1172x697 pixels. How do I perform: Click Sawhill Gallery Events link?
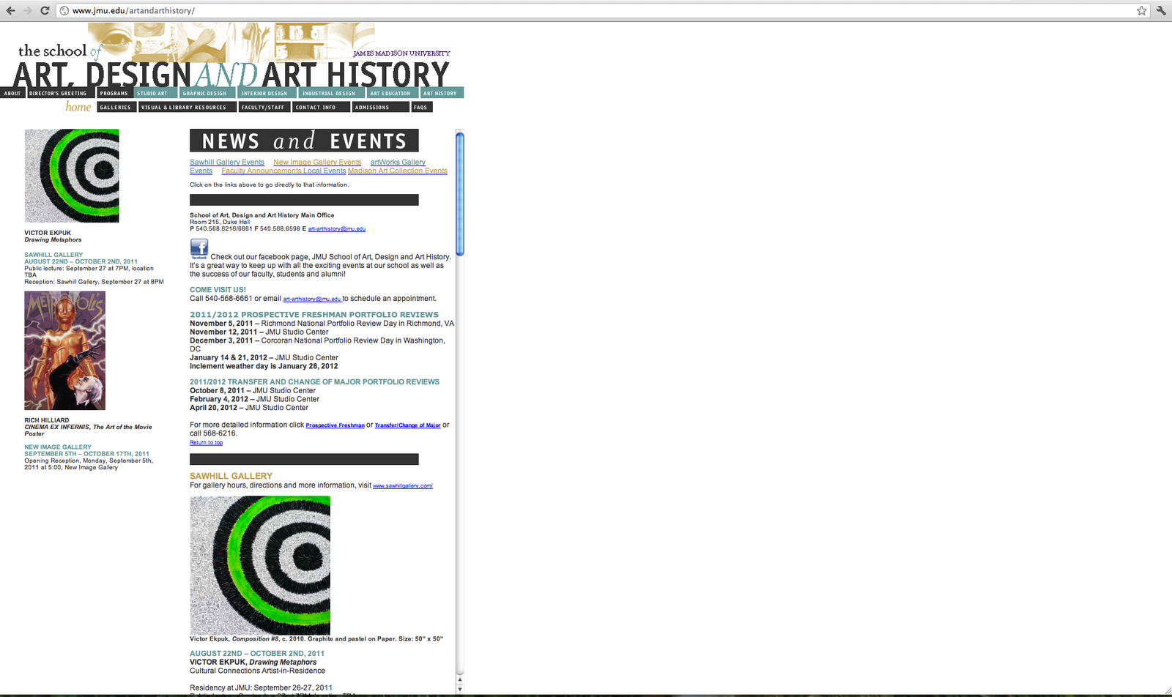click(227, 163)
